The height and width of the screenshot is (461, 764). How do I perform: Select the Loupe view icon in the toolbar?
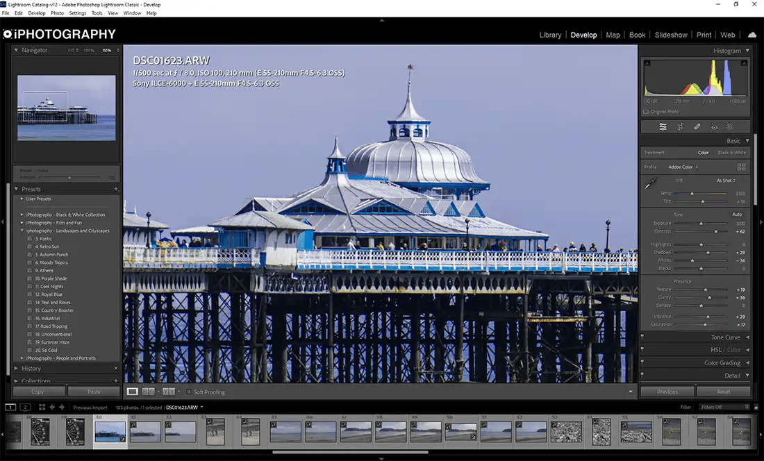pyautogui.click(x=132, y=391)
